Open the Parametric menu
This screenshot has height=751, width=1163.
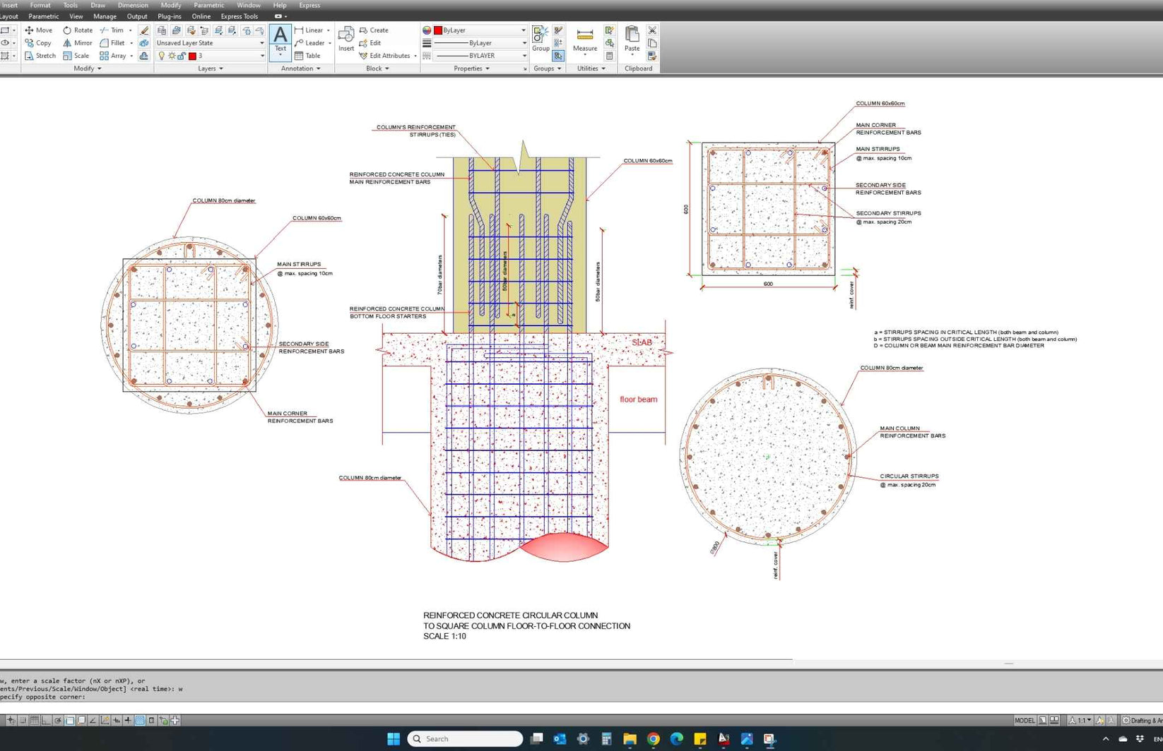point(208,5)
